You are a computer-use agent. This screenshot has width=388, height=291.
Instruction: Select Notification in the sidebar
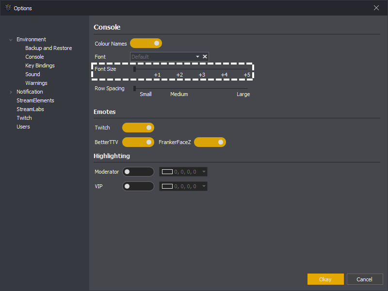tap(30, 92)
